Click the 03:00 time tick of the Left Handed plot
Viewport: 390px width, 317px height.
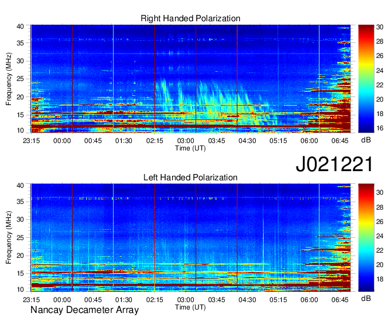[186, 300]
